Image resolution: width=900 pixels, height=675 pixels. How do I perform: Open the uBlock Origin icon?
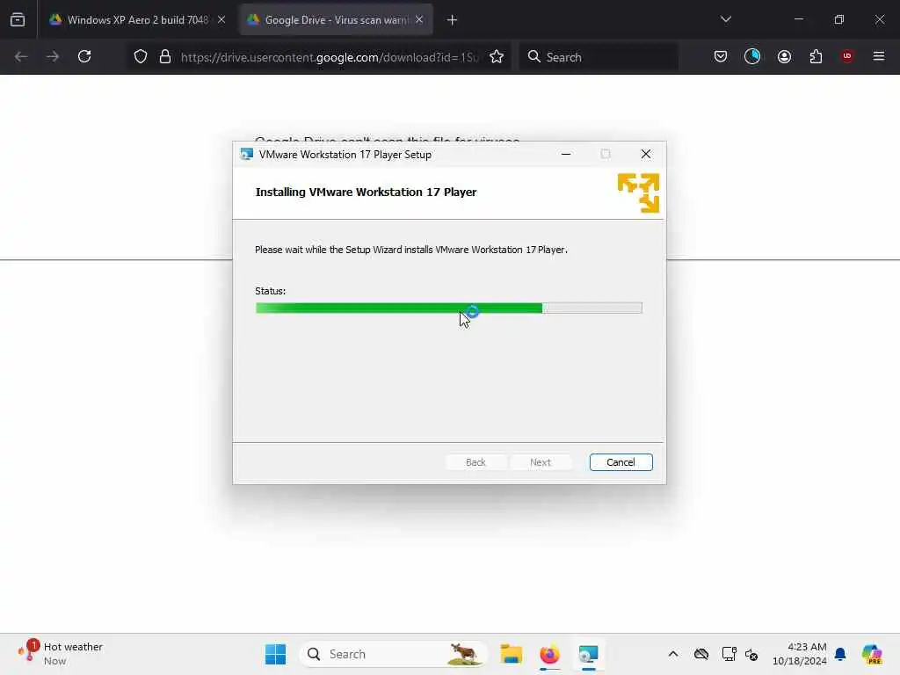[847, 56]
